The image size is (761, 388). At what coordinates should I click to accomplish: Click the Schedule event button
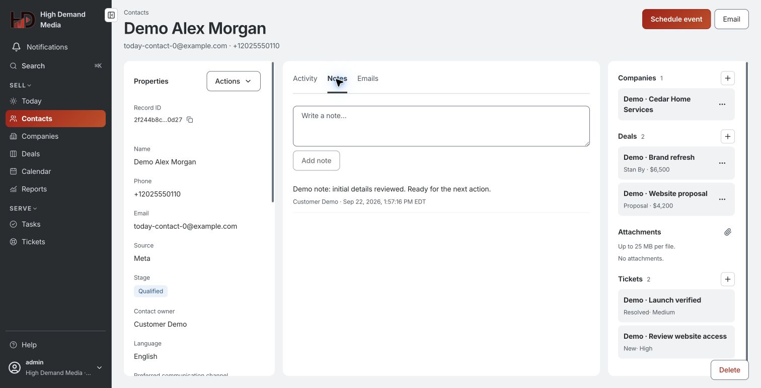pyautogui.click(x=676, y=19)
